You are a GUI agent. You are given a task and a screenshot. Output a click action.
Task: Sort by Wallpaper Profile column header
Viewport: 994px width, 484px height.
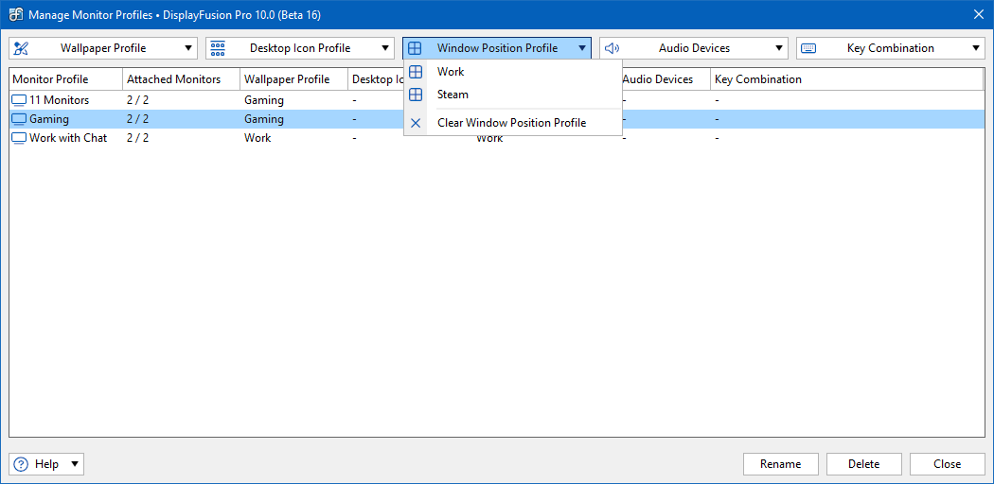pos(293,79)
